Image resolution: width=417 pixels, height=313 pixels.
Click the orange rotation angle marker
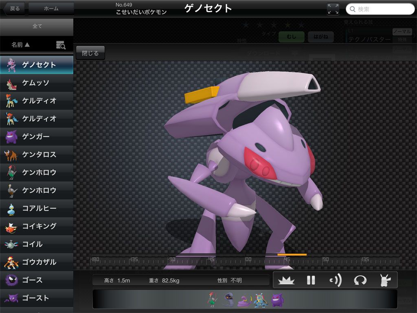(x=292, y=255)
